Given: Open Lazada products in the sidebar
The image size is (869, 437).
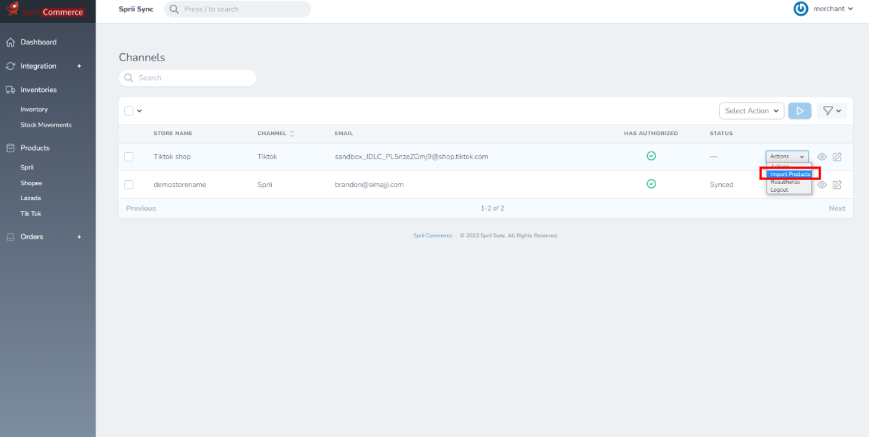Looking at the screenshot, I should pyautogui.click(x=30, y=198).
